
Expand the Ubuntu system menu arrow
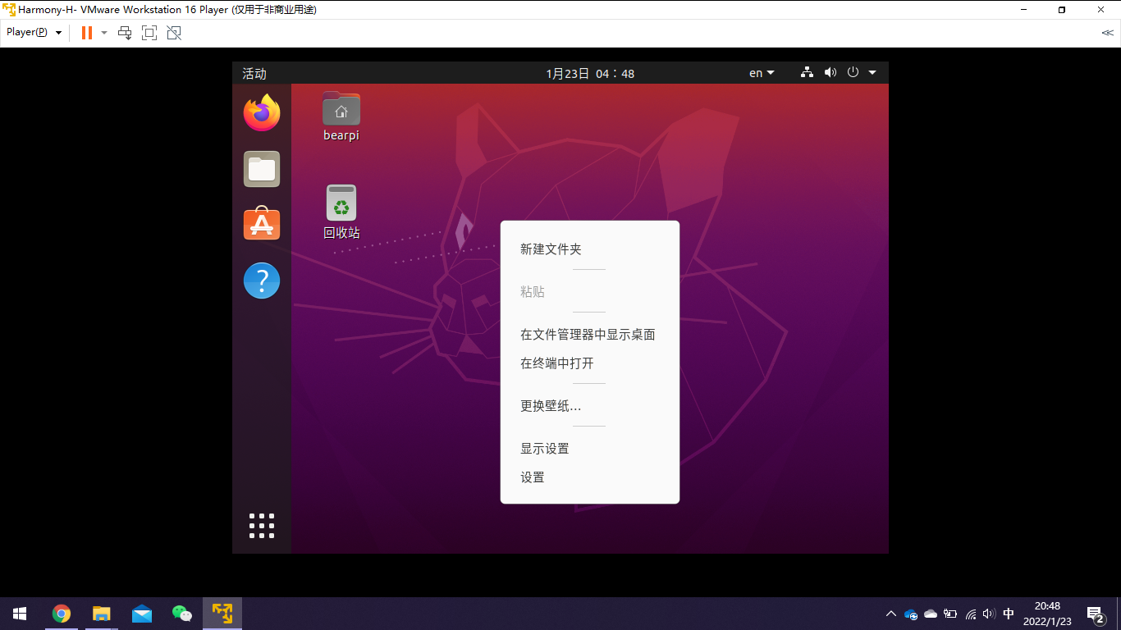[872, 73]
